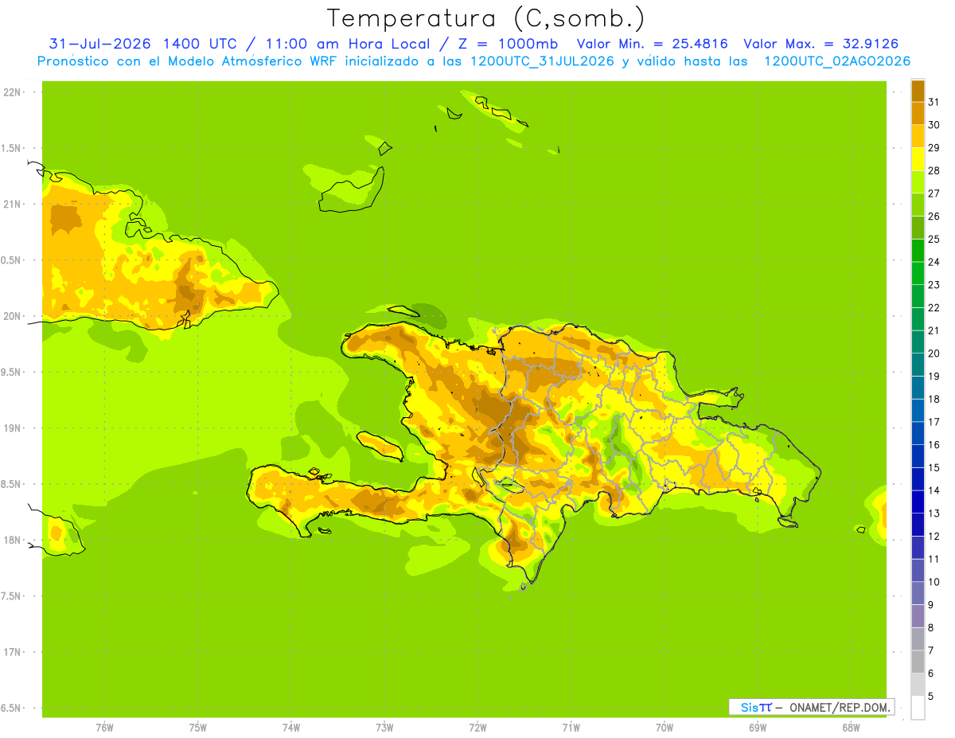The image size is (955, 738).
Task: Click the '31' colorbar scale label
Action: tap(934, 102)
